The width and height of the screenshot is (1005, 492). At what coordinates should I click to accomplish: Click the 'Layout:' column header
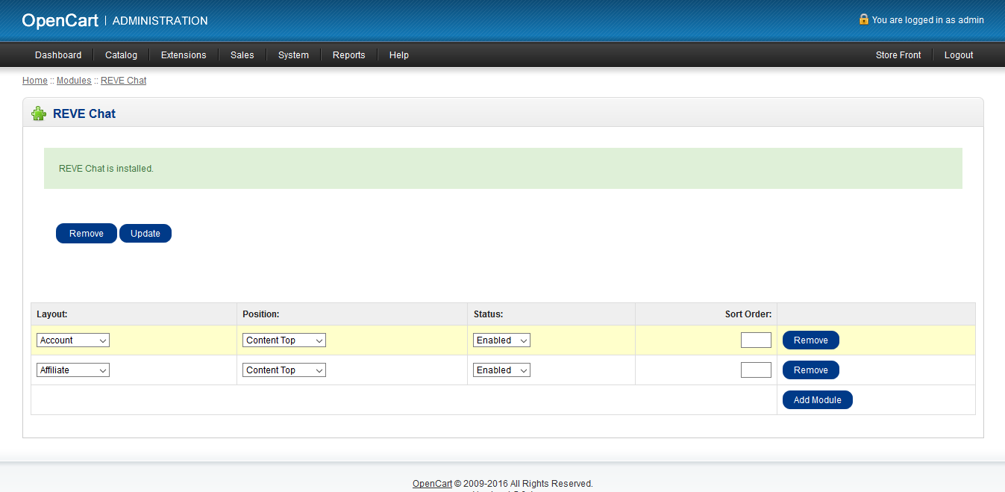point(52,314)
